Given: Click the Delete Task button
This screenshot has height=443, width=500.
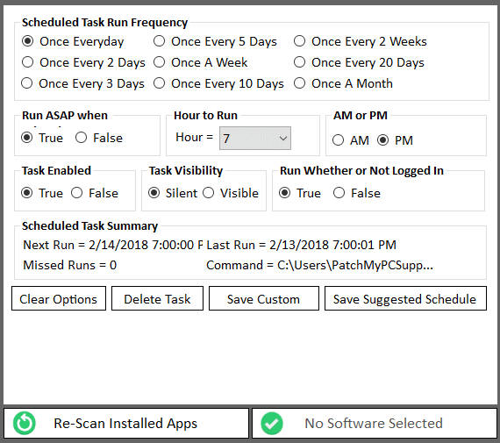Looking at the screenshot, I should (157, 298).
